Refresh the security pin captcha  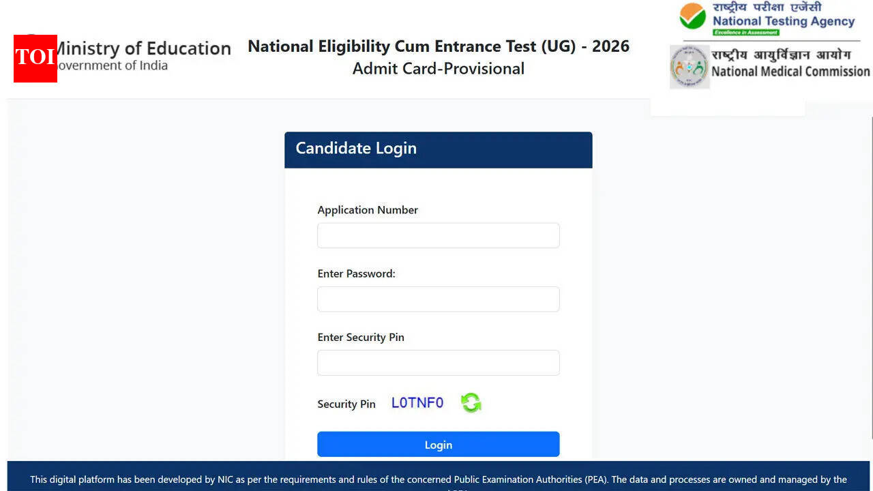click(x=471, y=403)
